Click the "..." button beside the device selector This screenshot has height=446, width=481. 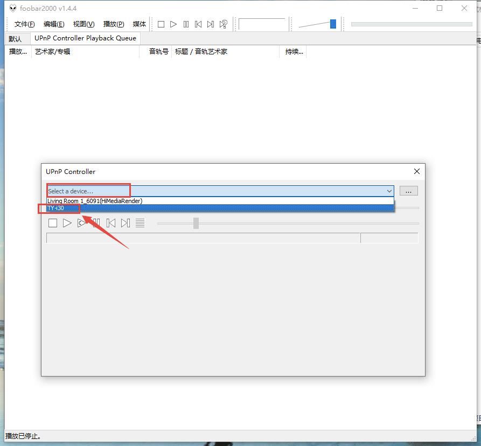(408, 191)
